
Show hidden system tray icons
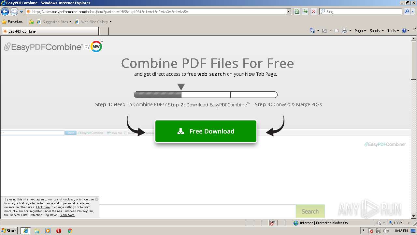coord(364,231)
